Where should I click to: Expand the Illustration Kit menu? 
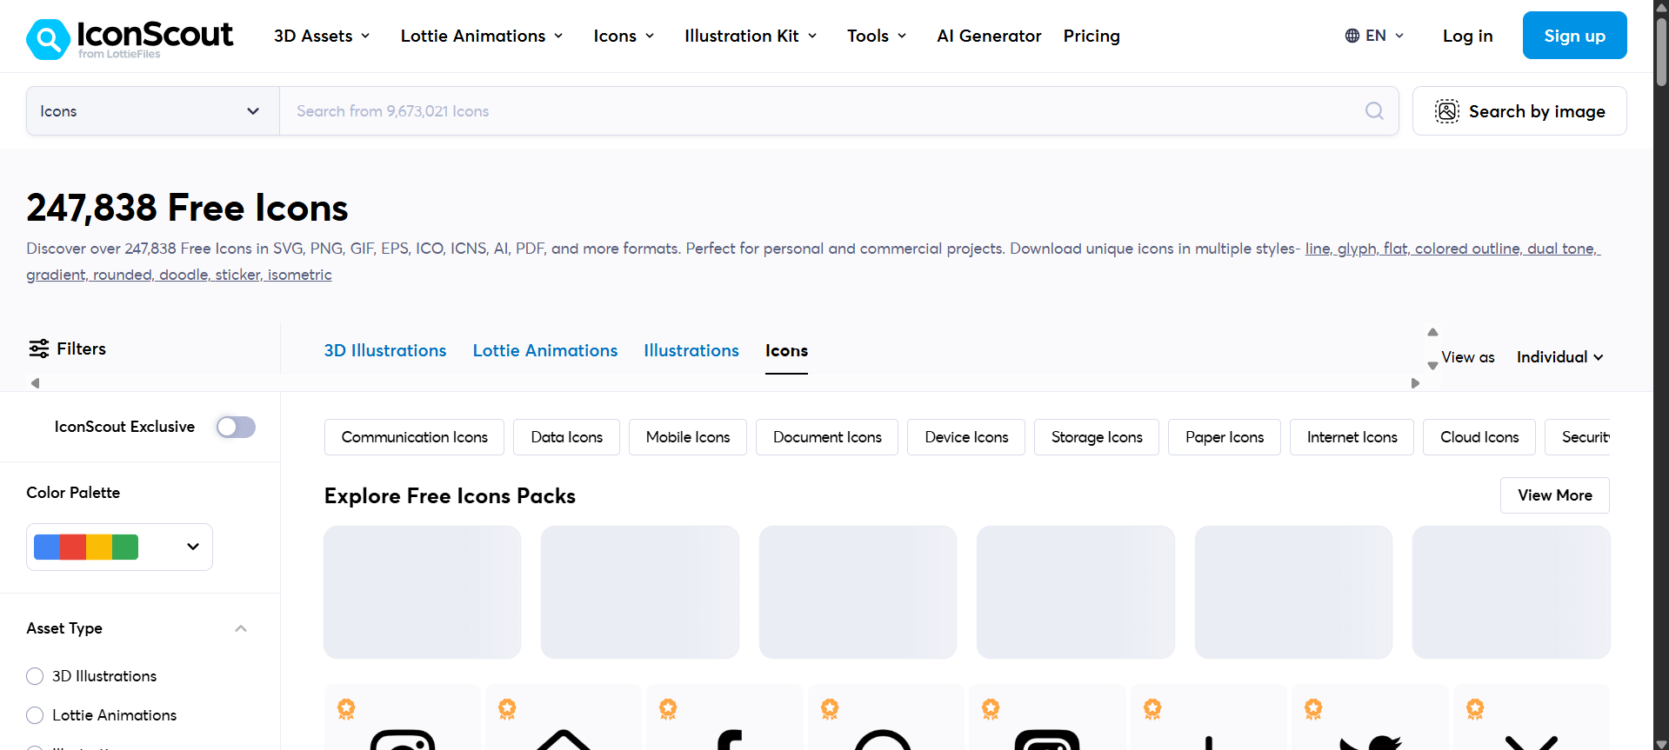pyautogui.click(x=751, y=36)
